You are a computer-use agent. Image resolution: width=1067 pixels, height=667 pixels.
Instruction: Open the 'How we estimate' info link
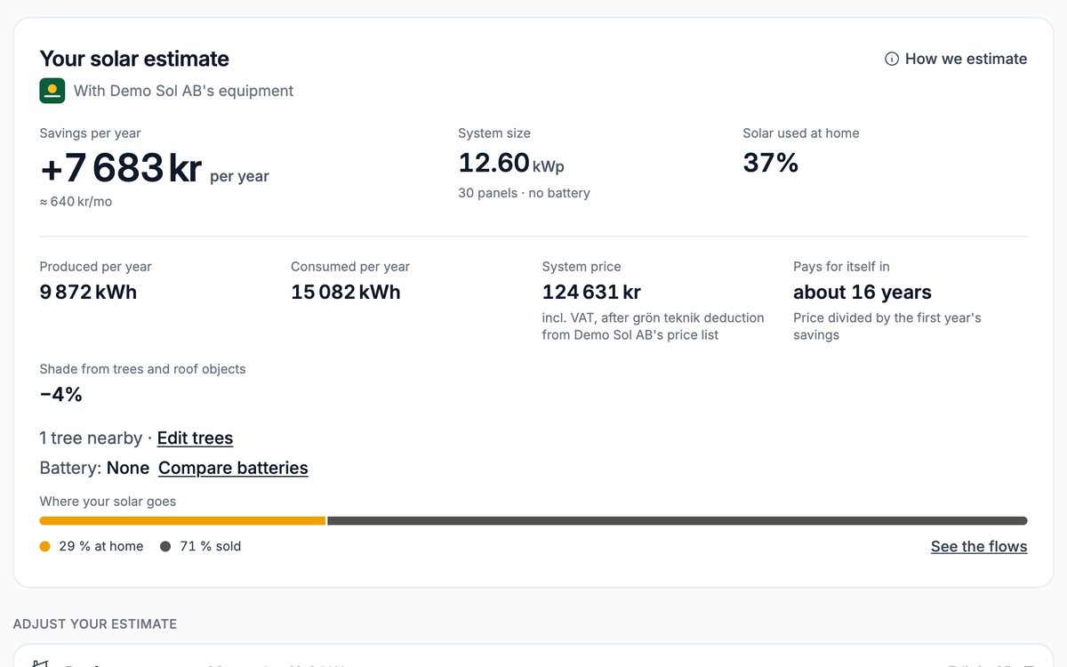click(956, 59)
